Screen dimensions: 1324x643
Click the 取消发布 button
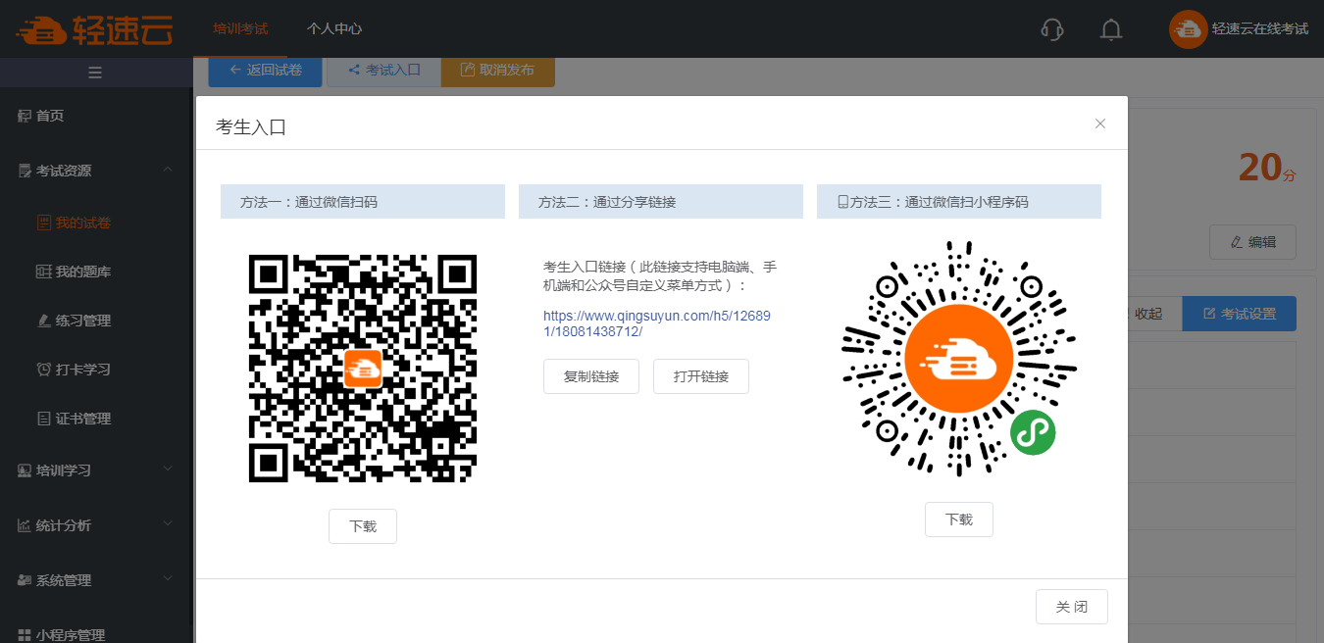coord(498,71)
